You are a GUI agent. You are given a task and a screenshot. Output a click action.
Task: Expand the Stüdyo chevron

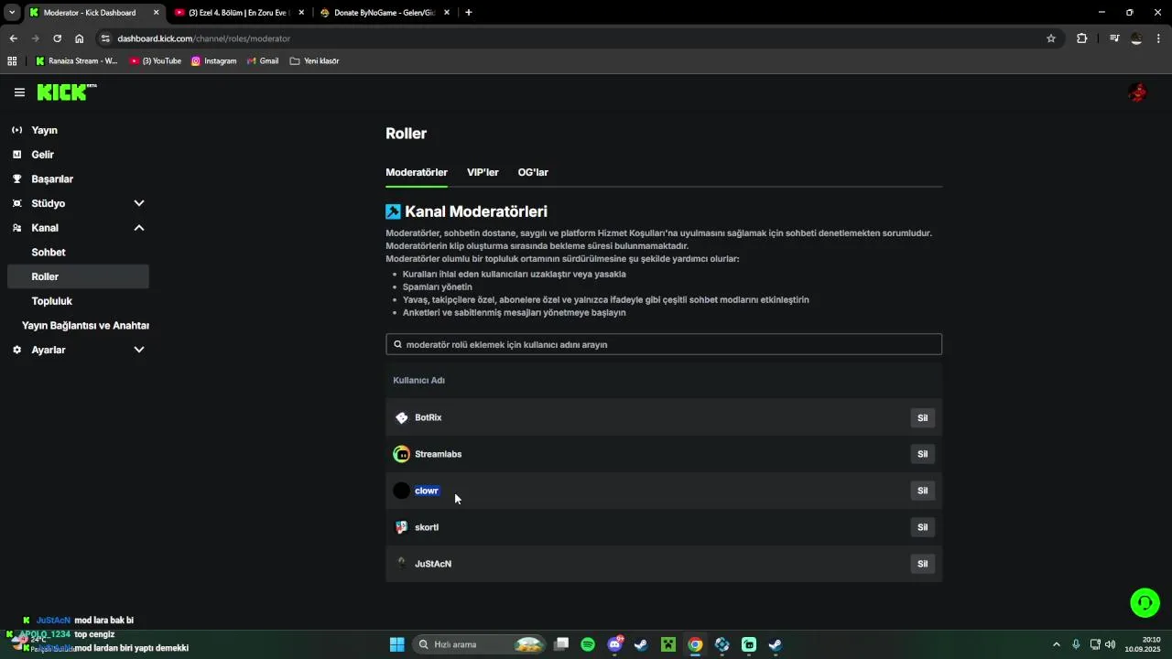tap(139, 203)
